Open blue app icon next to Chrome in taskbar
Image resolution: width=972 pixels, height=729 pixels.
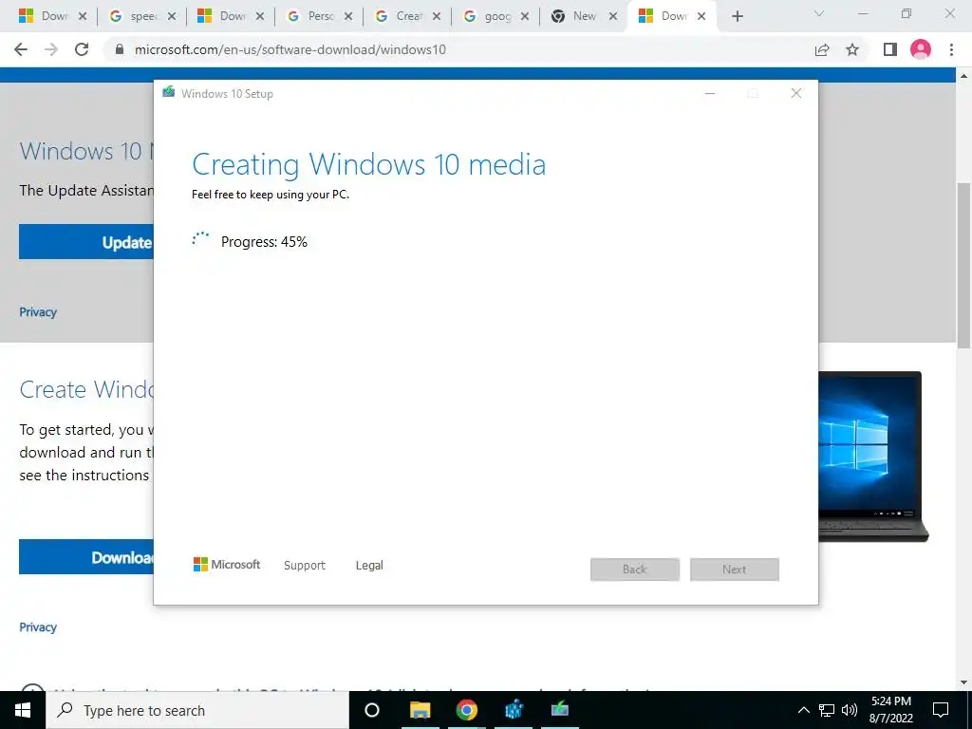click(514, 710)
